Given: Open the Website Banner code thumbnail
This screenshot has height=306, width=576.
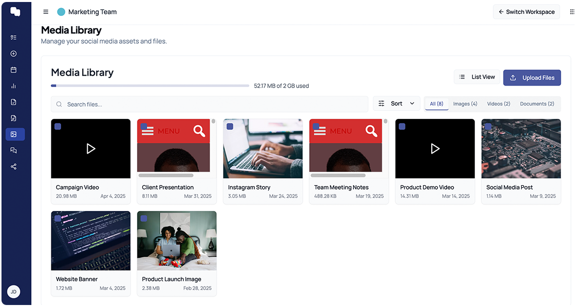Looking at the screenshot, I should (91, 241).
